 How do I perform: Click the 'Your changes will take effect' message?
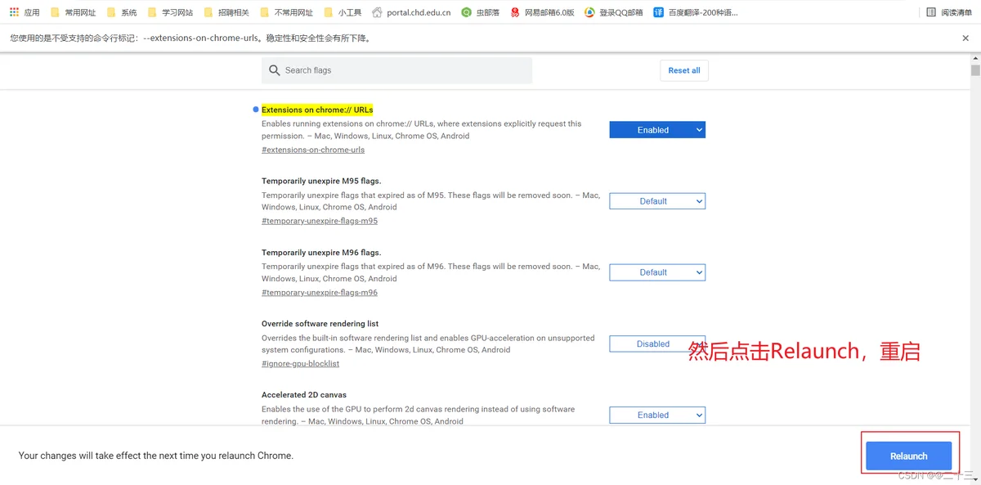click(x=156, y=456)
